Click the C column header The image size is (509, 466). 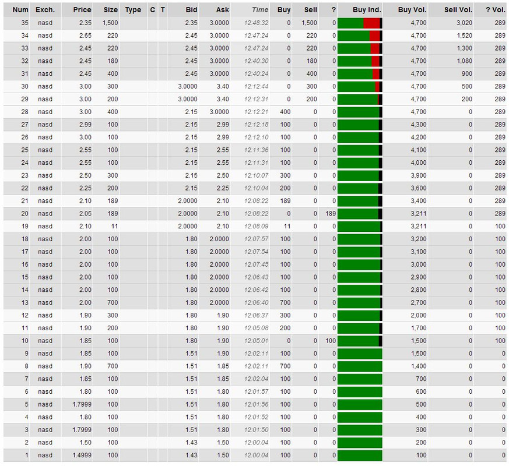point(153,10)
